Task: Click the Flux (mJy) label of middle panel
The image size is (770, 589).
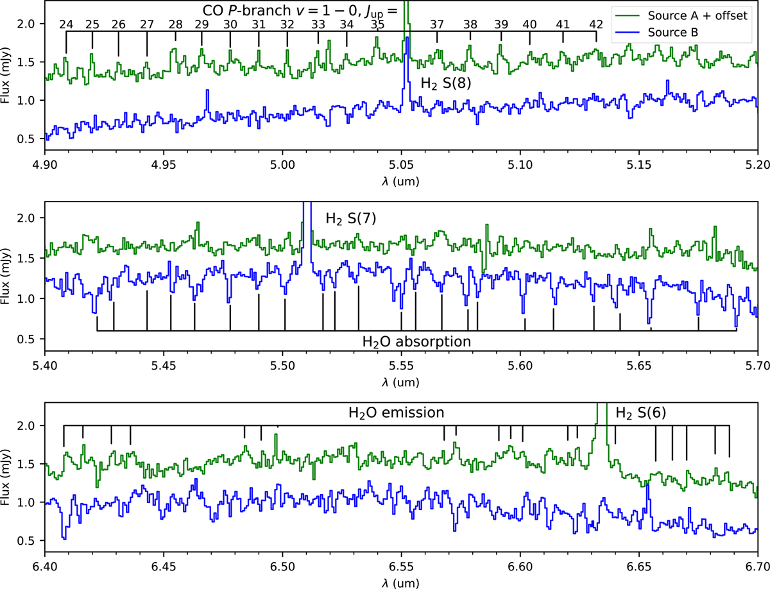Action: (x=11, y=269)
